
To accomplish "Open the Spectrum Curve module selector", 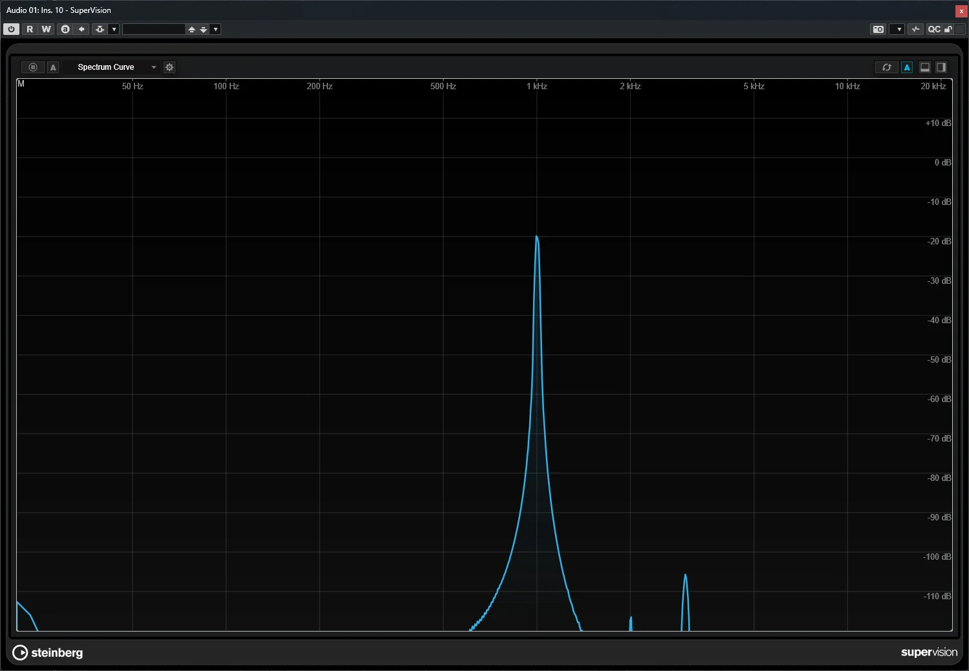I will click(114, 67).
